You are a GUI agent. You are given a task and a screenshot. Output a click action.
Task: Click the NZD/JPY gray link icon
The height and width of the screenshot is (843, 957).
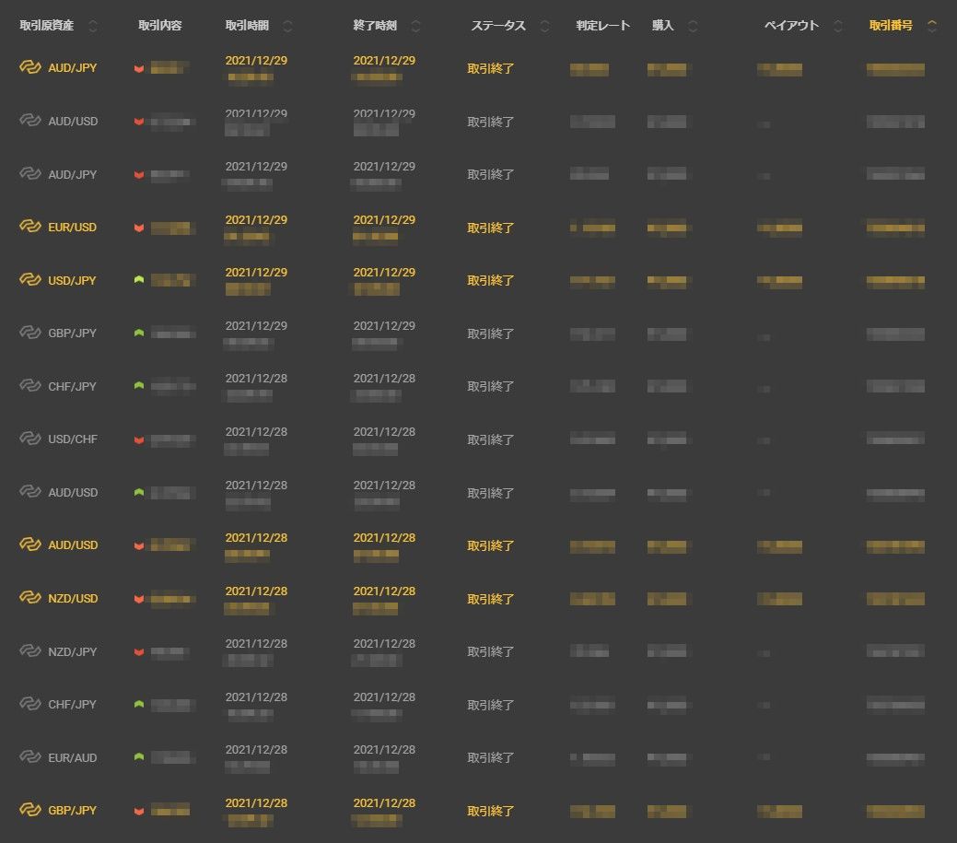[30, 651]
